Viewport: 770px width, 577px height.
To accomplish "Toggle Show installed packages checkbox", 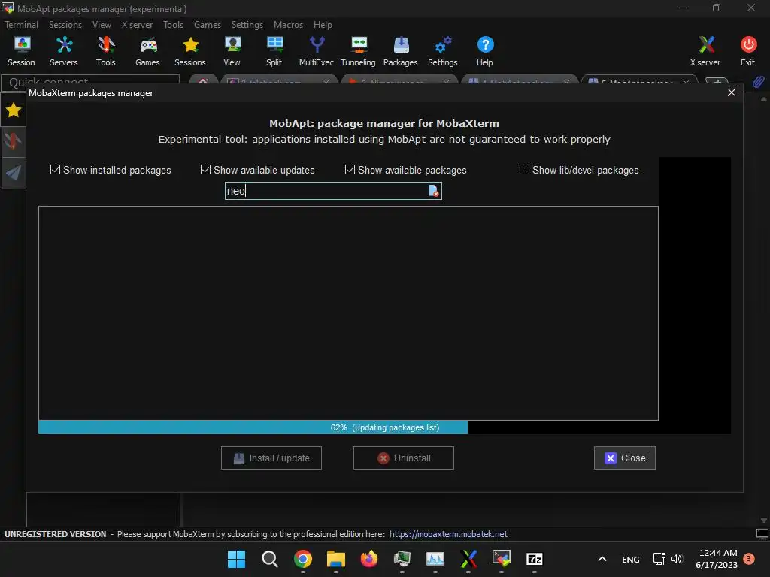I will 55,170.
